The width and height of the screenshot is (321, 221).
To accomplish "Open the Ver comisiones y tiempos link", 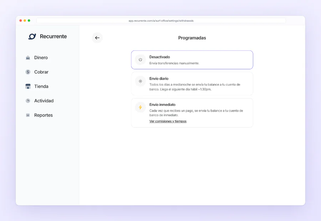I will coord(168,121).
